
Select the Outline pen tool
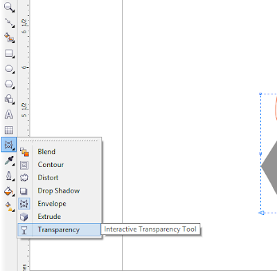click(x=9, y=176)
